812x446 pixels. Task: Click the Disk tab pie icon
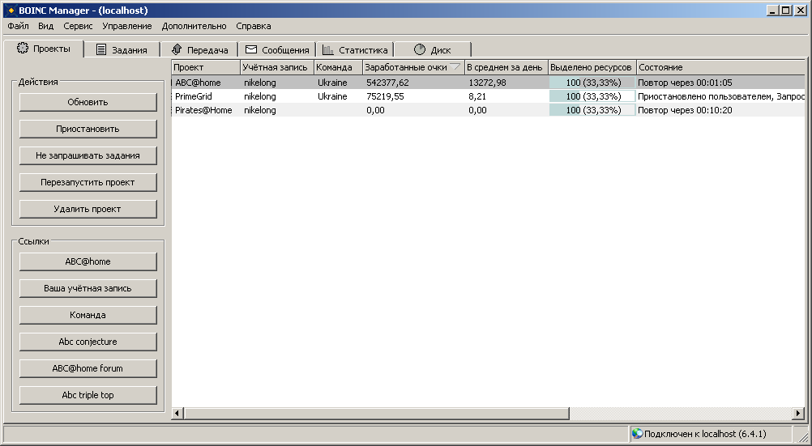click(x=419, y=49)
